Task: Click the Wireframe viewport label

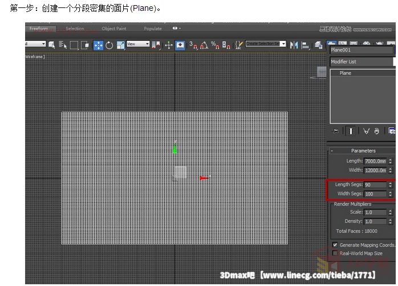Action: (35, 57)
